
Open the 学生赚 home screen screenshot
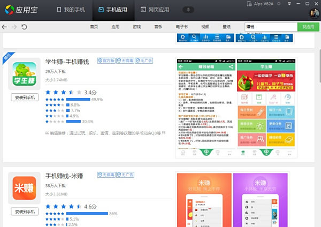tap(266, 108)
